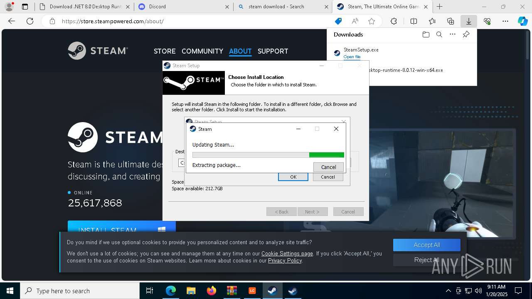Open tab actions menu icon
Screen dimensions: 532x299
click(25, 7)
